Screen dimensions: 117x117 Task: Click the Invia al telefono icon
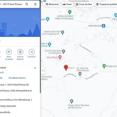20,52
